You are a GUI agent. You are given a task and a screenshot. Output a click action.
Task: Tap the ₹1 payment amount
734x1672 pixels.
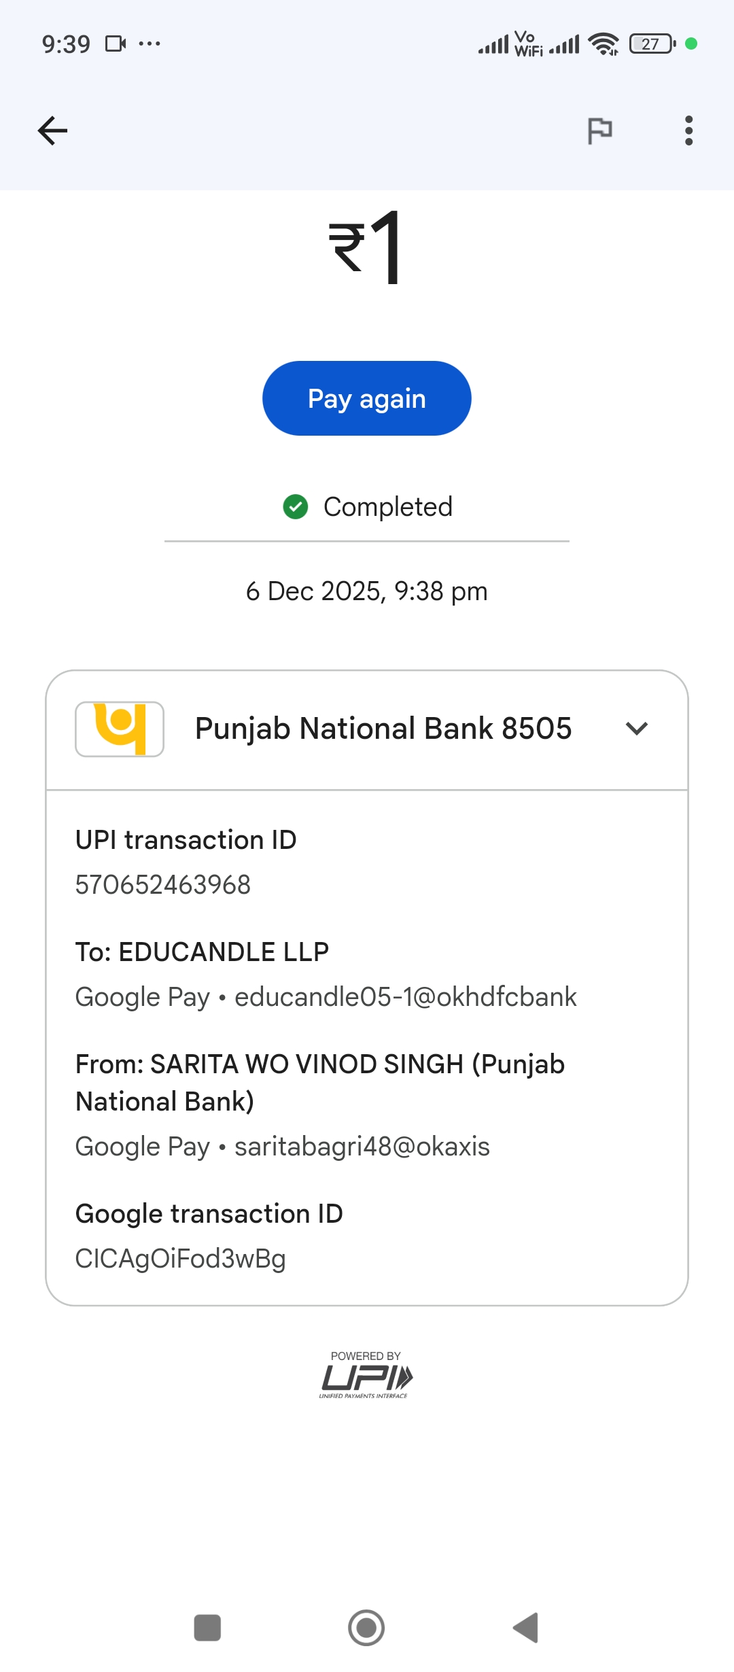point(366,247)
